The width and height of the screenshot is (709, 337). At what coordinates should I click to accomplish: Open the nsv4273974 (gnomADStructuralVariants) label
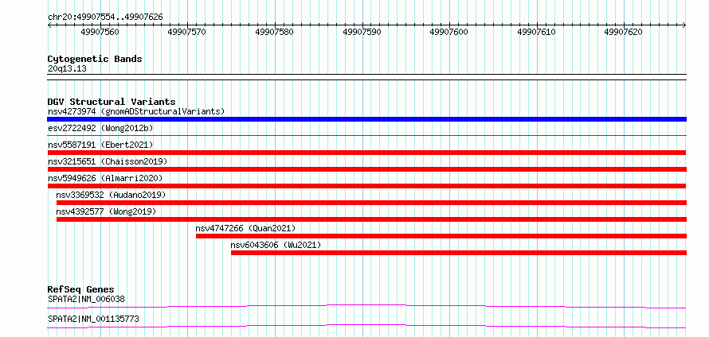[x=136, y=111]
